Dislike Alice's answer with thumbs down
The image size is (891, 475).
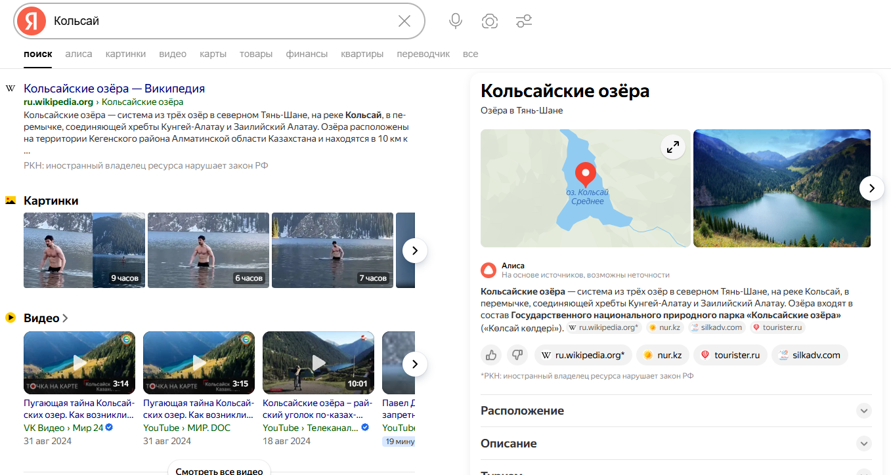517,355
